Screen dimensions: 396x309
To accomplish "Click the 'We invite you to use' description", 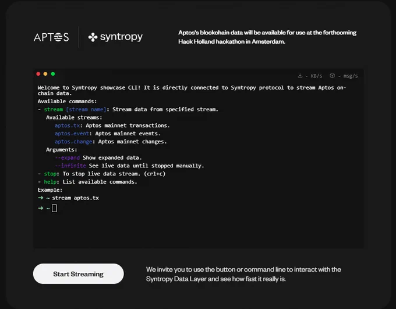I will (243, 274).
